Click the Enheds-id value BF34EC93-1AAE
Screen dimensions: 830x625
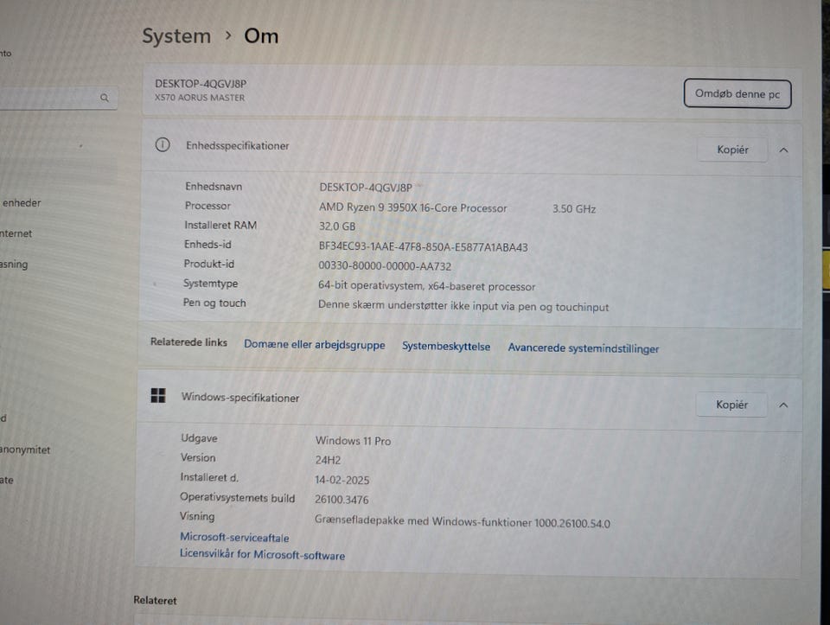click(423, 246)
